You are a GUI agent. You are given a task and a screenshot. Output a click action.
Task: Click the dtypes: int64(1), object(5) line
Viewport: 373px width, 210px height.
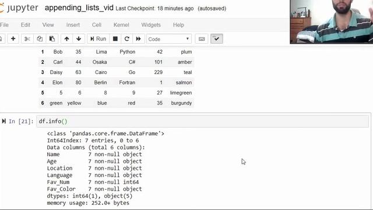tap(89, 196)
